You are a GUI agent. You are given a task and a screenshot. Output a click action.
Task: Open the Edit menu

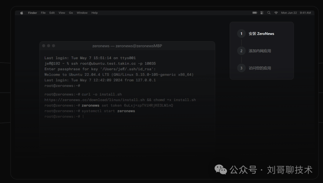[52, 13]
